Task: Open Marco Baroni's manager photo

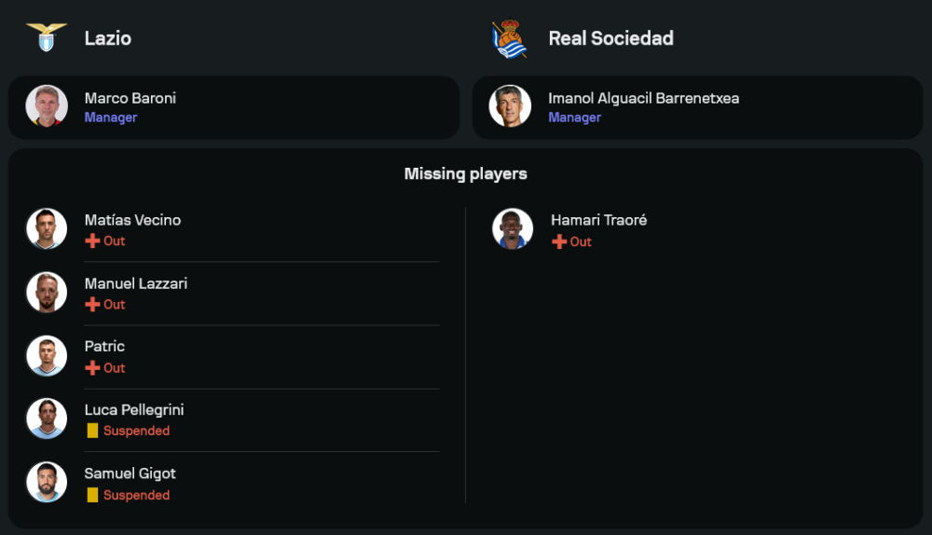Action: [47, 106]
